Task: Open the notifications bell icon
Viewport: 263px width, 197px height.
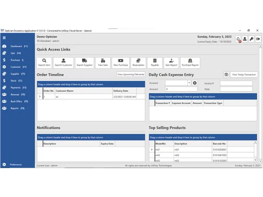Action: [238, 39]
